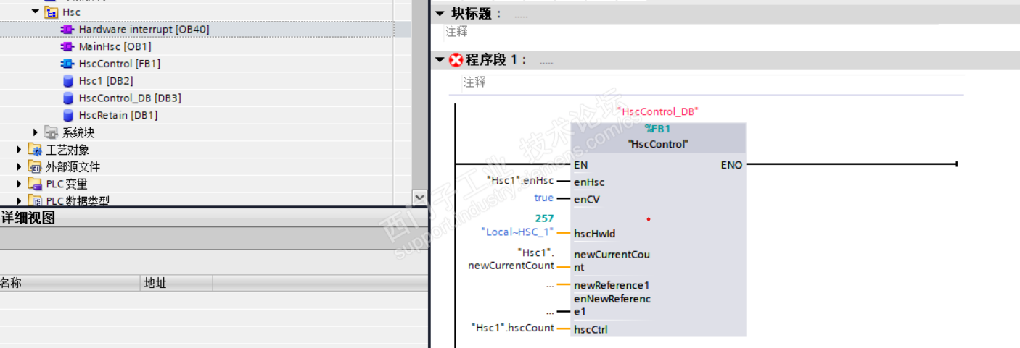This screenshot has width=1020, height=348.
Task: Click the MainHsc OB1 block icon
Action: [x=67, y=46]
